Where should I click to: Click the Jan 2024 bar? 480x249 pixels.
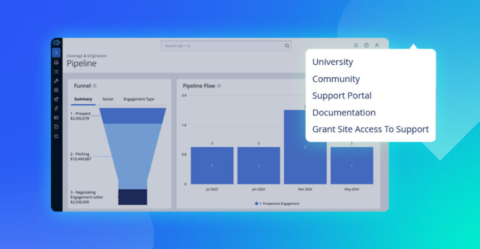coord(259,165)
